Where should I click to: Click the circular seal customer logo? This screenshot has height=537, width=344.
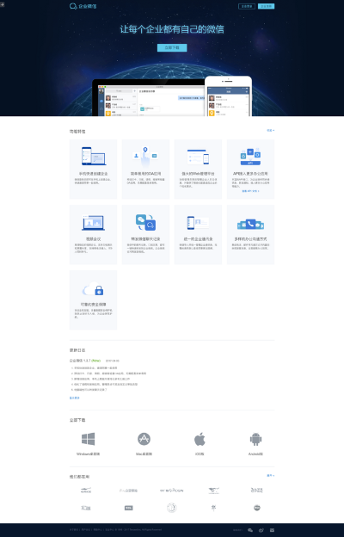coord(171,508)
